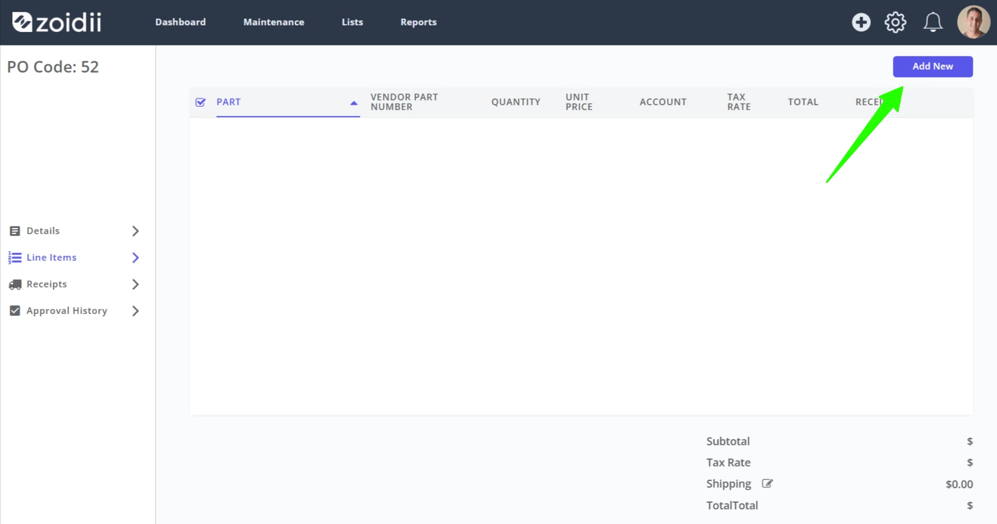The height and width of the screenshot is (524, 997).
Task: Open the plus quick-add icon
Action: pos(861,22)
